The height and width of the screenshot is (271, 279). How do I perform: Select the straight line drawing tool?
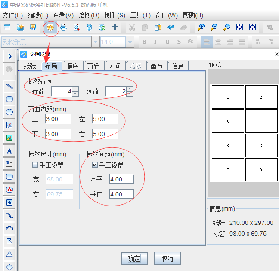tap(9, 86)
